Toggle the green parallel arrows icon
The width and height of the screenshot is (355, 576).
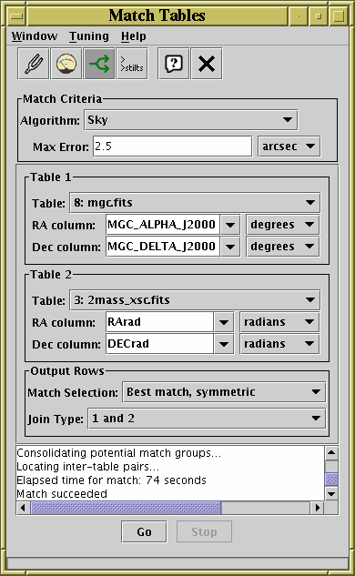pos(99,64)
